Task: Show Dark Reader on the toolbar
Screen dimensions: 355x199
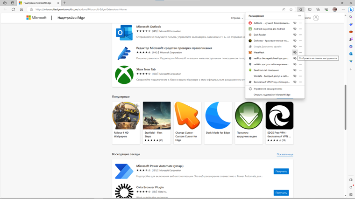Action: (x=295, y=35)
